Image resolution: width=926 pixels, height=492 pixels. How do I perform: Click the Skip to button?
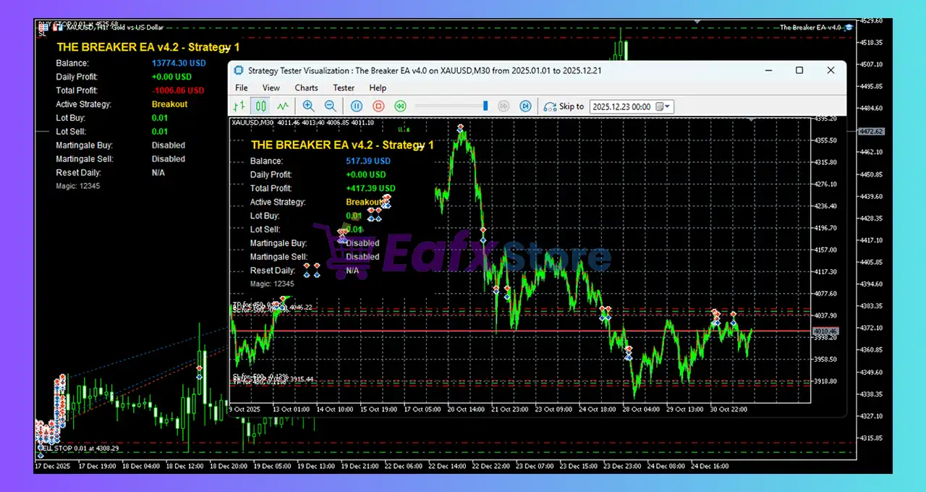[564, 106]
